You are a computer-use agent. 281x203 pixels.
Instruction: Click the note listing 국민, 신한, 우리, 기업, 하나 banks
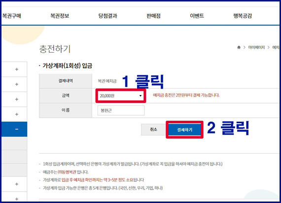103,188
